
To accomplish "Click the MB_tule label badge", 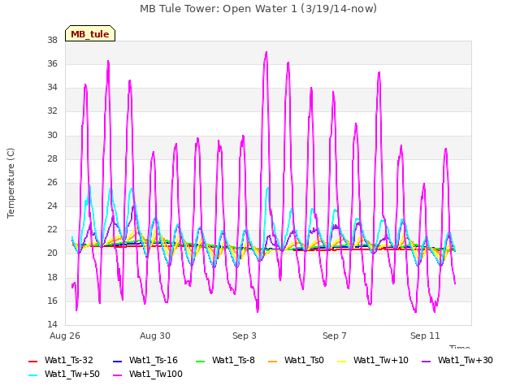I will point(90,33).
